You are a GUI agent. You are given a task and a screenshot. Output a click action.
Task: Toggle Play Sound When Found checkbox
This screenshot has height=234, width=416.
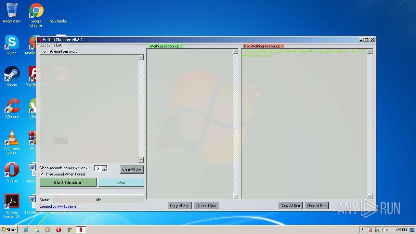pyautogui.click(x=42, y=174)
